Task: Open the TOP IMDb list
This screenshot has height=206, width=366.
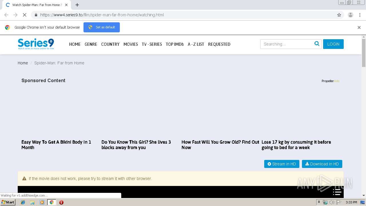Action: click(x=175, y=44)
